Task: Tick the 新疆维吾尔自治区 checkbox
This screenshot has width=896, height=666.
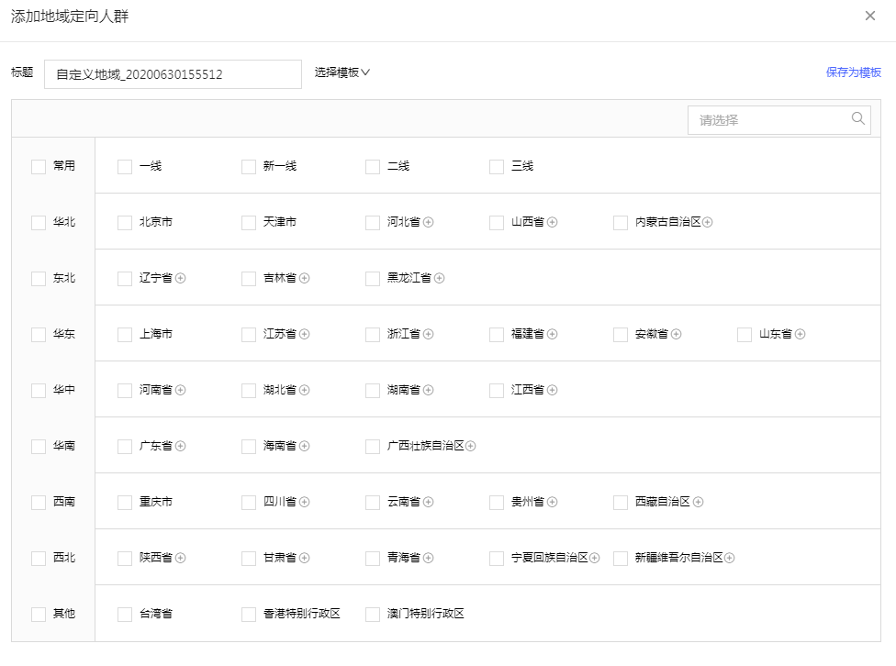Action: click(621, 559)
